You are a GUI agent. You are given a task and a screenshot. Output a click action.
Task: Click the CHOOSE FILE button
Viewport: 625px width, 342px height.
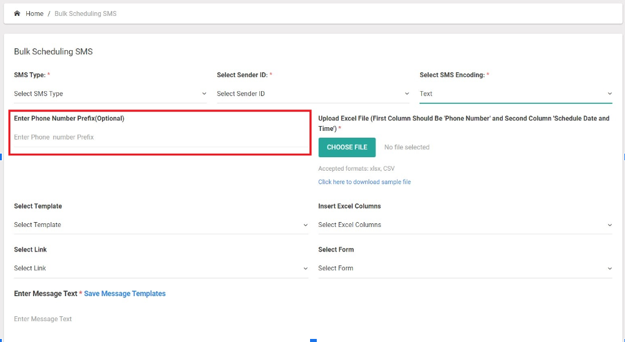(347, 147)
